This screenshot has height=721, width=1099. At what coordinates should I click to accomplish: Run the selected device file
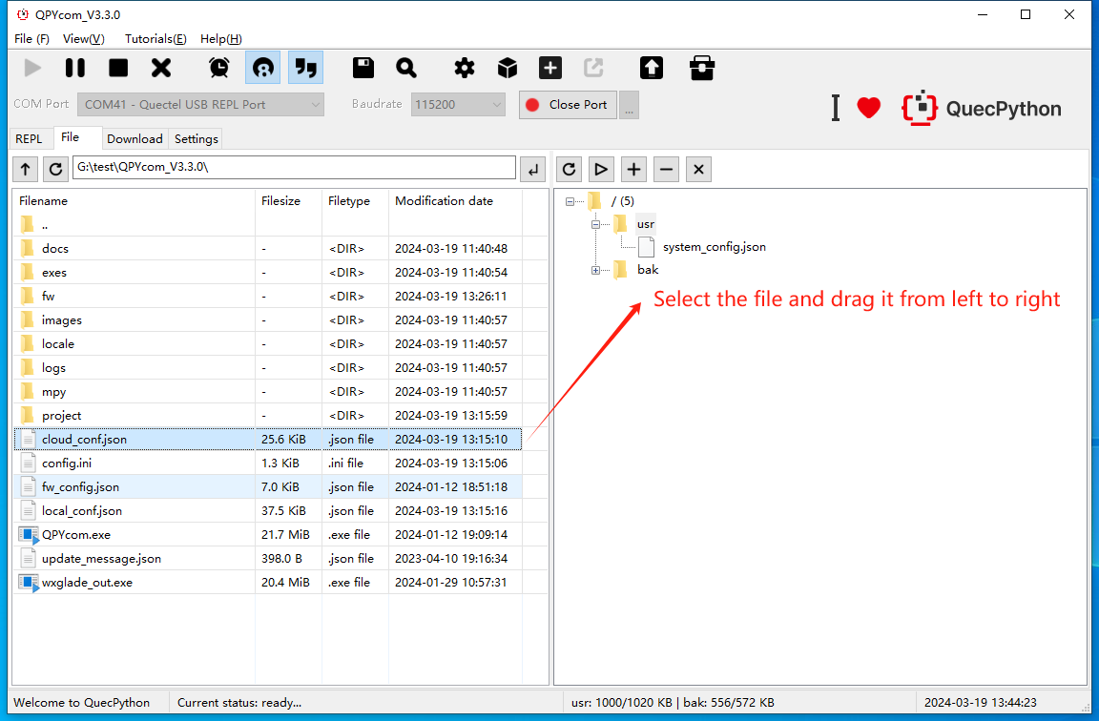click(601, 169)
